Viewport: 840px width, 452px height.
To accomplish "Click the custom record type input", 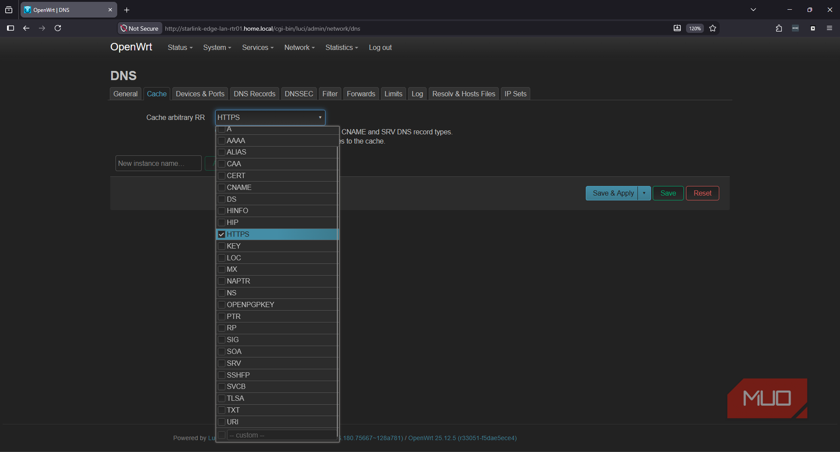I will (x=282, y=435).
